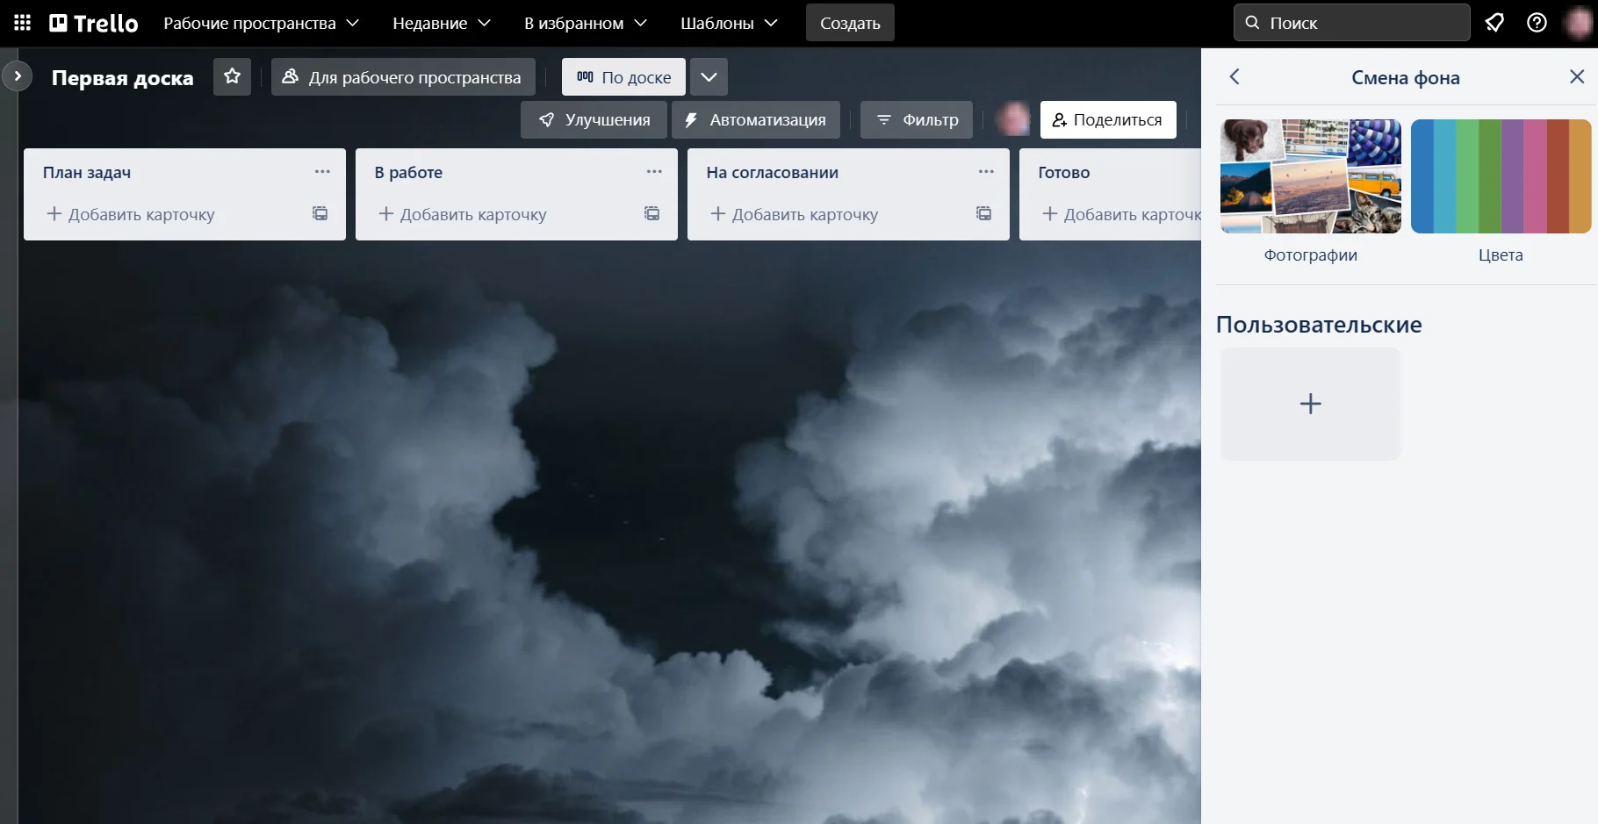This screenshot has height=824, width=1598.
Task: Create card from template in В работе
Action: pos(652,213)
